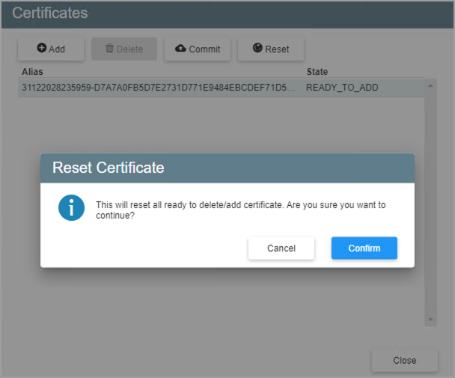Click the plus icon on the Add button
Image resolution: width=455 pixels, height=378 pixels.
coord(42,49)
